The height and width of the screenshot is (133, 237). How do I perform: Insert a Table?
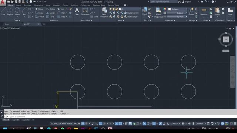pyautogui.click(x=94, y=17)
